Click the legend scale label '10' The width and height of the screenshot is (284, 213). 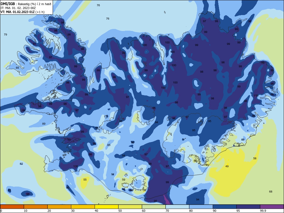click(x=26, y=211)
